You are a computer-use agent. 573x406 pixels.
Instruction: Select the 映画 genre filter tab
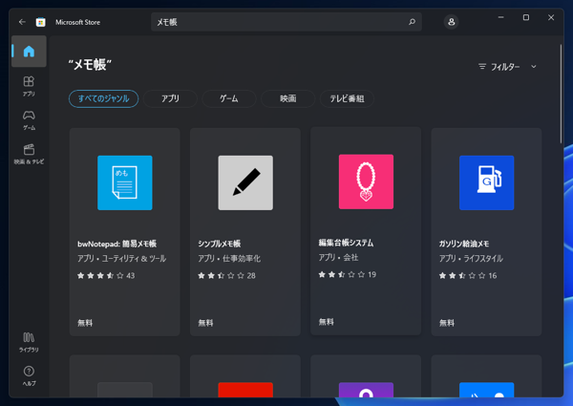(288, 98)
